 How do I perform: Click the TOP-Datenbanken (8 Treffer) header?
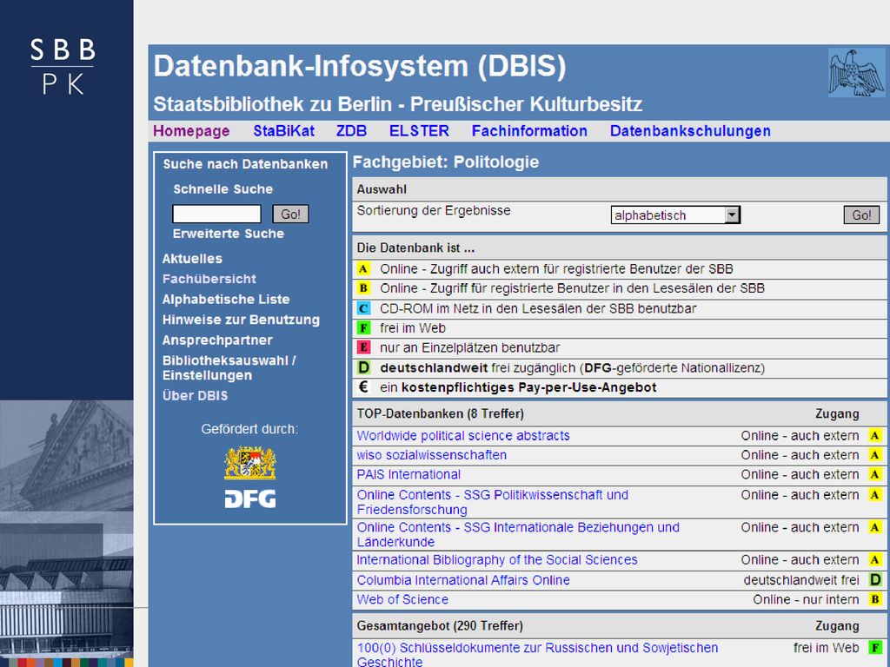click(x=440, y=414)
